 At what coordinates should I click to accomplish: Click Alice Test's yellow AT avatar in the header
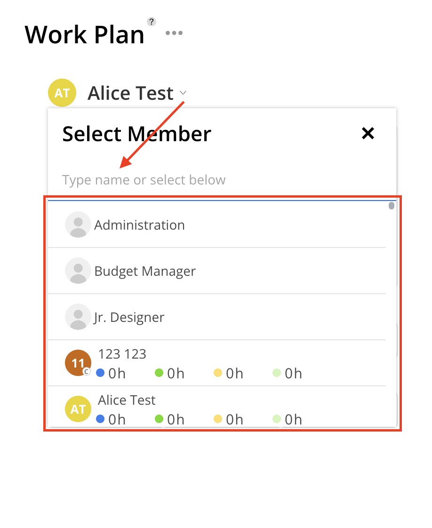click(62, 93)
